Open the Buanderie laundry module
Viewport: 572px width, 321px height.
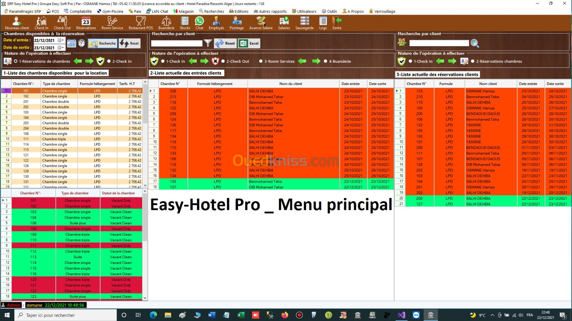166,23
